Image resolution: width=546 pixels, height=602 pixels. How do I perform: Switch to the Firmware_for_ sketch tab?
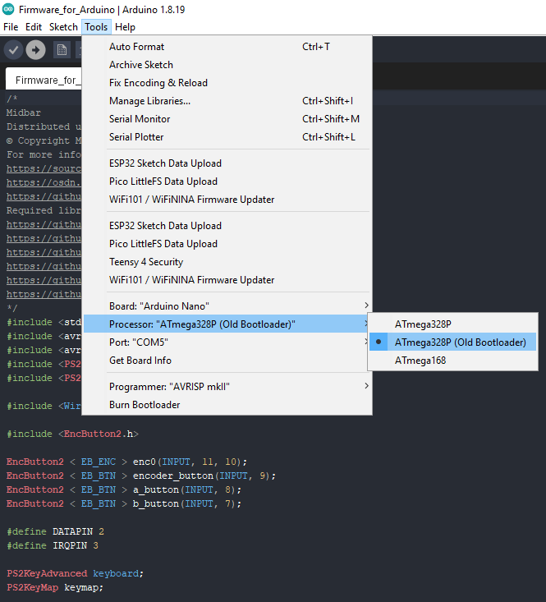47,80
